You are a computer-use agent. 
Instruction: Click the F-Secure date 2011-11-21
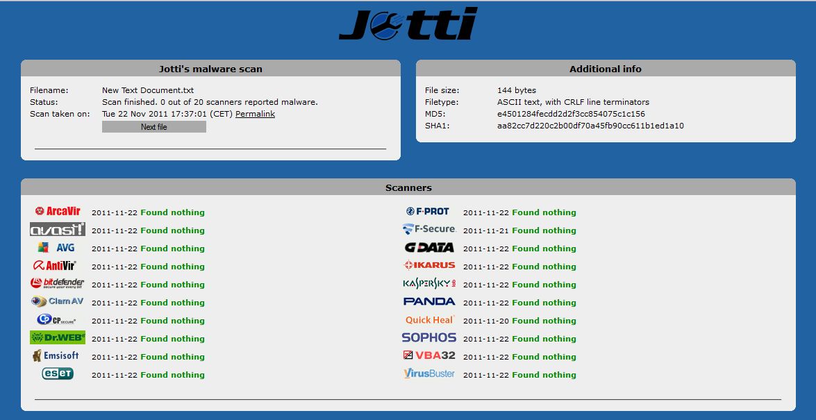pyautogui.click(x=486, y=230)
